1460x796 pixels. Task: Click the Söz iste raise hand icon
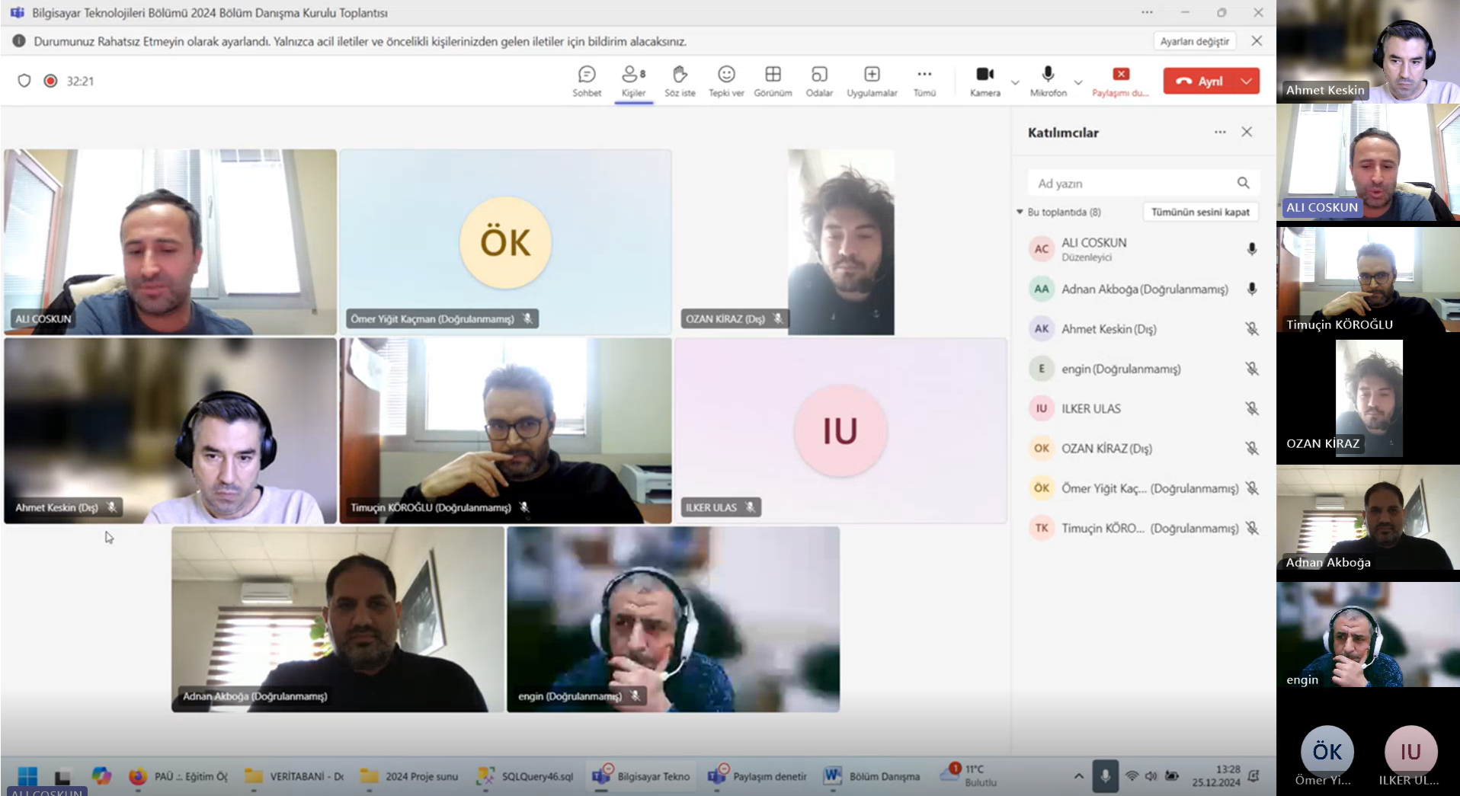(680, 80)
